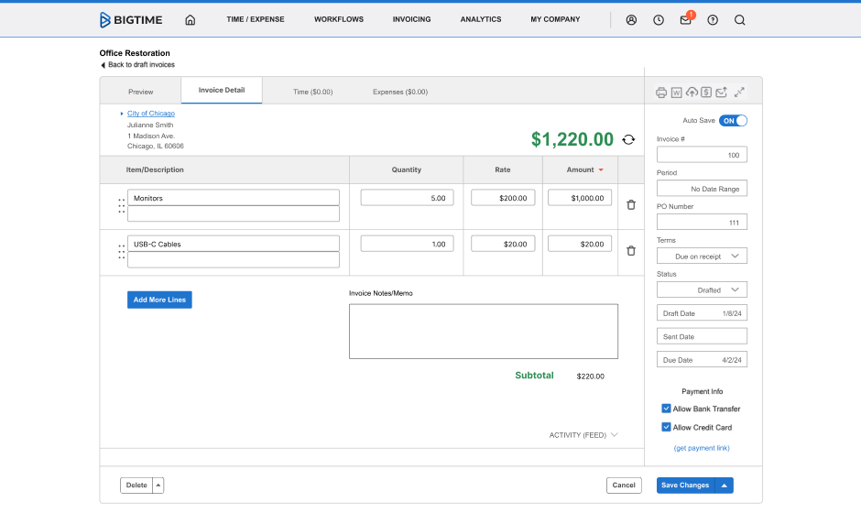The image size is (861, 513).
Task: Open the Period No Date Range picker
Action: click(x=702, y=189)
